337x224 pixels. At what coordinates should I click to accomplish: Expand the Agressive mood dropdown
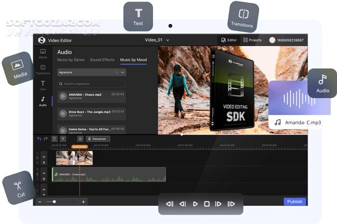point(123,72)
